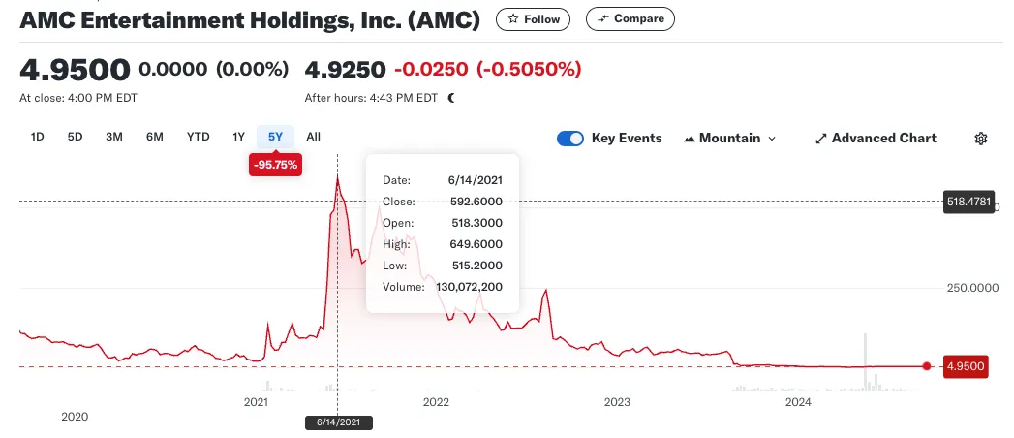Viewport: 1014px width, 438px height.
Task: Click the 4.9500 price label on the chart
Action: coord(966,367)
